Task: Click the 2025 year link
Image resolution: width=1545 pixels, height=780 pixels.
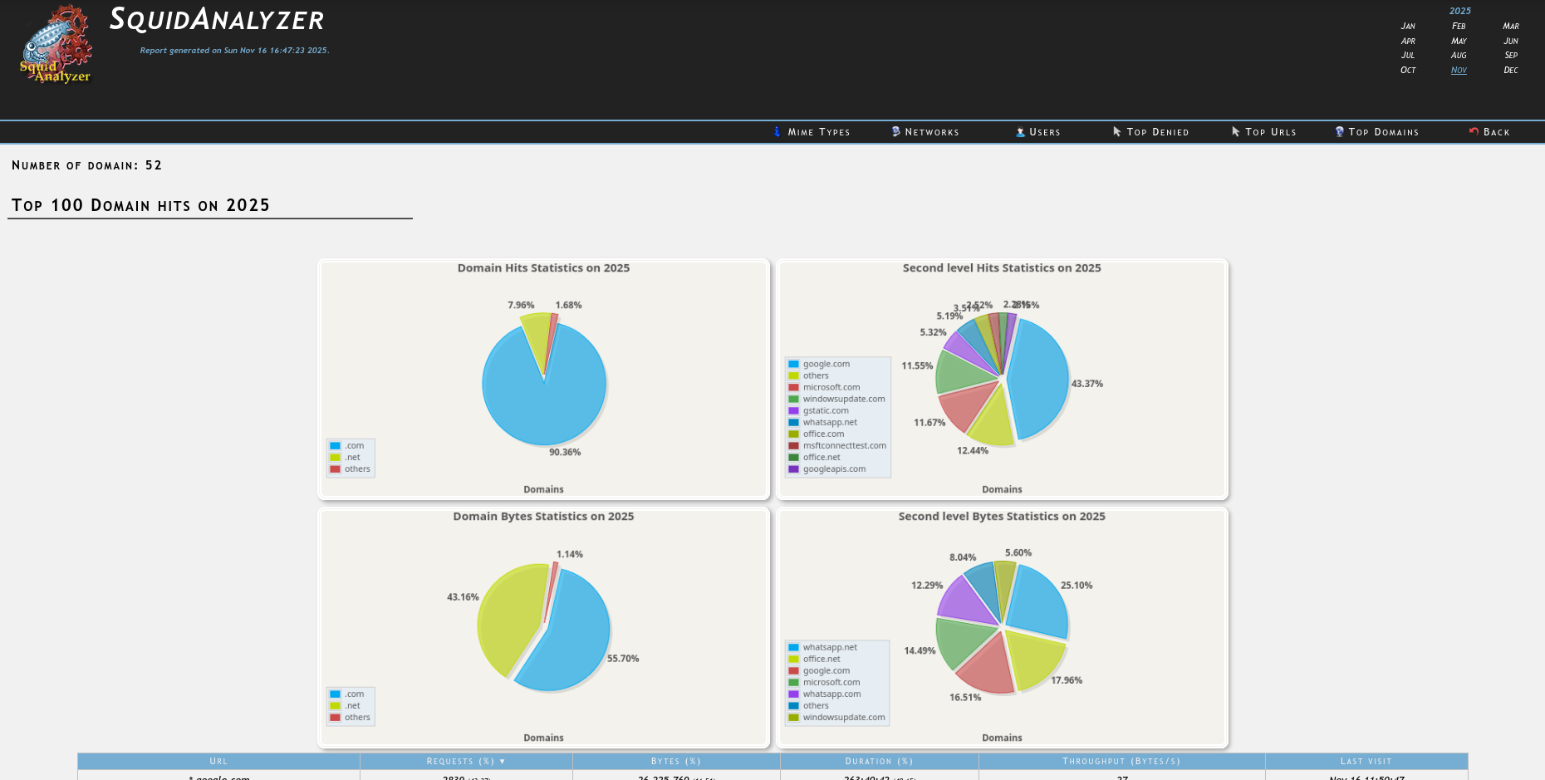Action: [x=1460, y=11]
